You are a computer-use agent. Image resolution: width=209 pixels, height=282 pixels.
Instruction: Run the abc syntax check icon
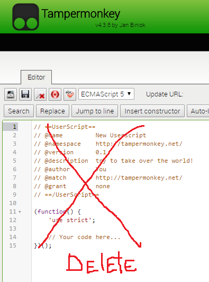[x=70, y=94]
